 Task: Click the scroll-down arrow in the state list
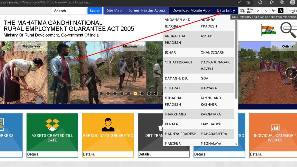(236, 144)
